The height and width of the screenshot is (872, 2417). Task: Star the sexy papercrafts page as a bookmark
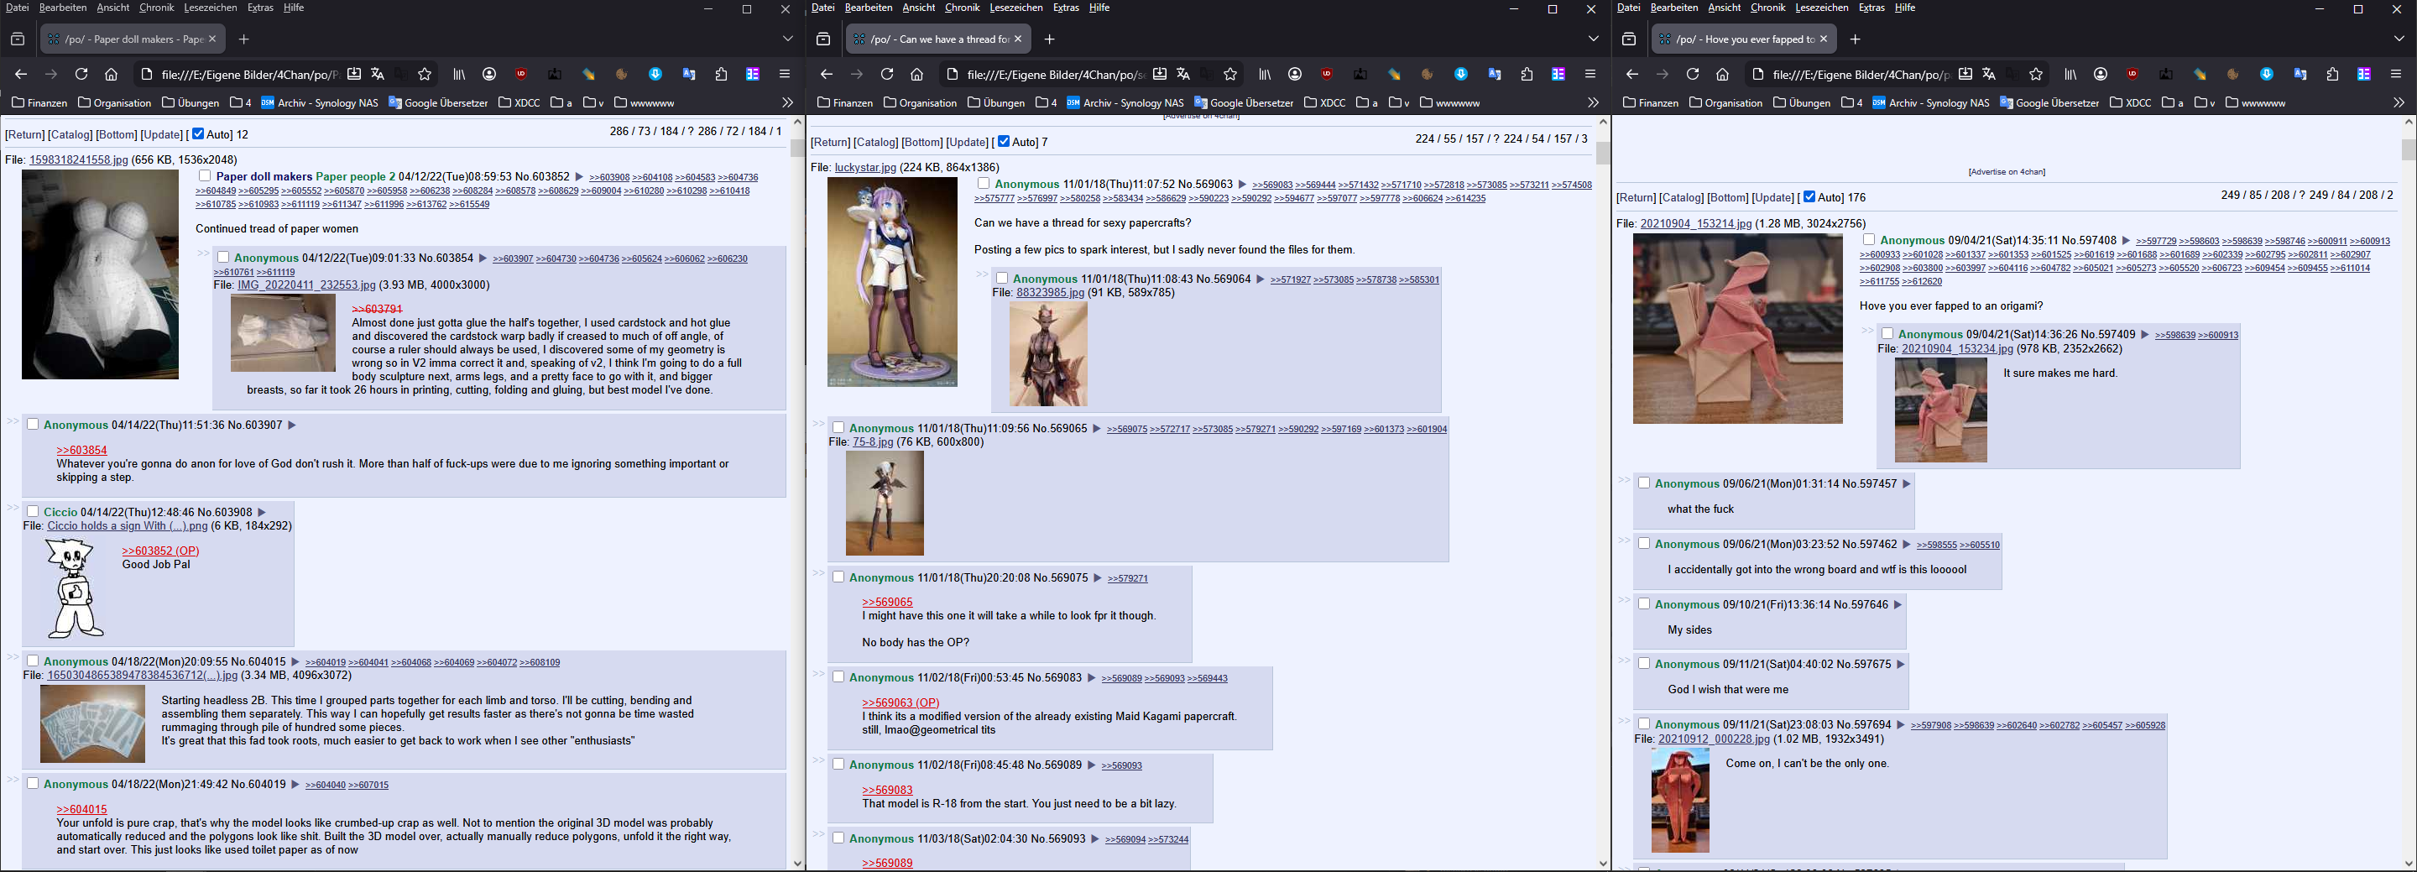(x=1230, y=74)
